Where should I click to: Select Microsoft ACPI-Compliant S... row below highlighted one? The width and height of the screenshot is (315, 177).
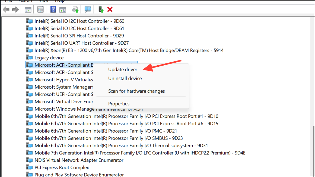[x=64, y=72]
